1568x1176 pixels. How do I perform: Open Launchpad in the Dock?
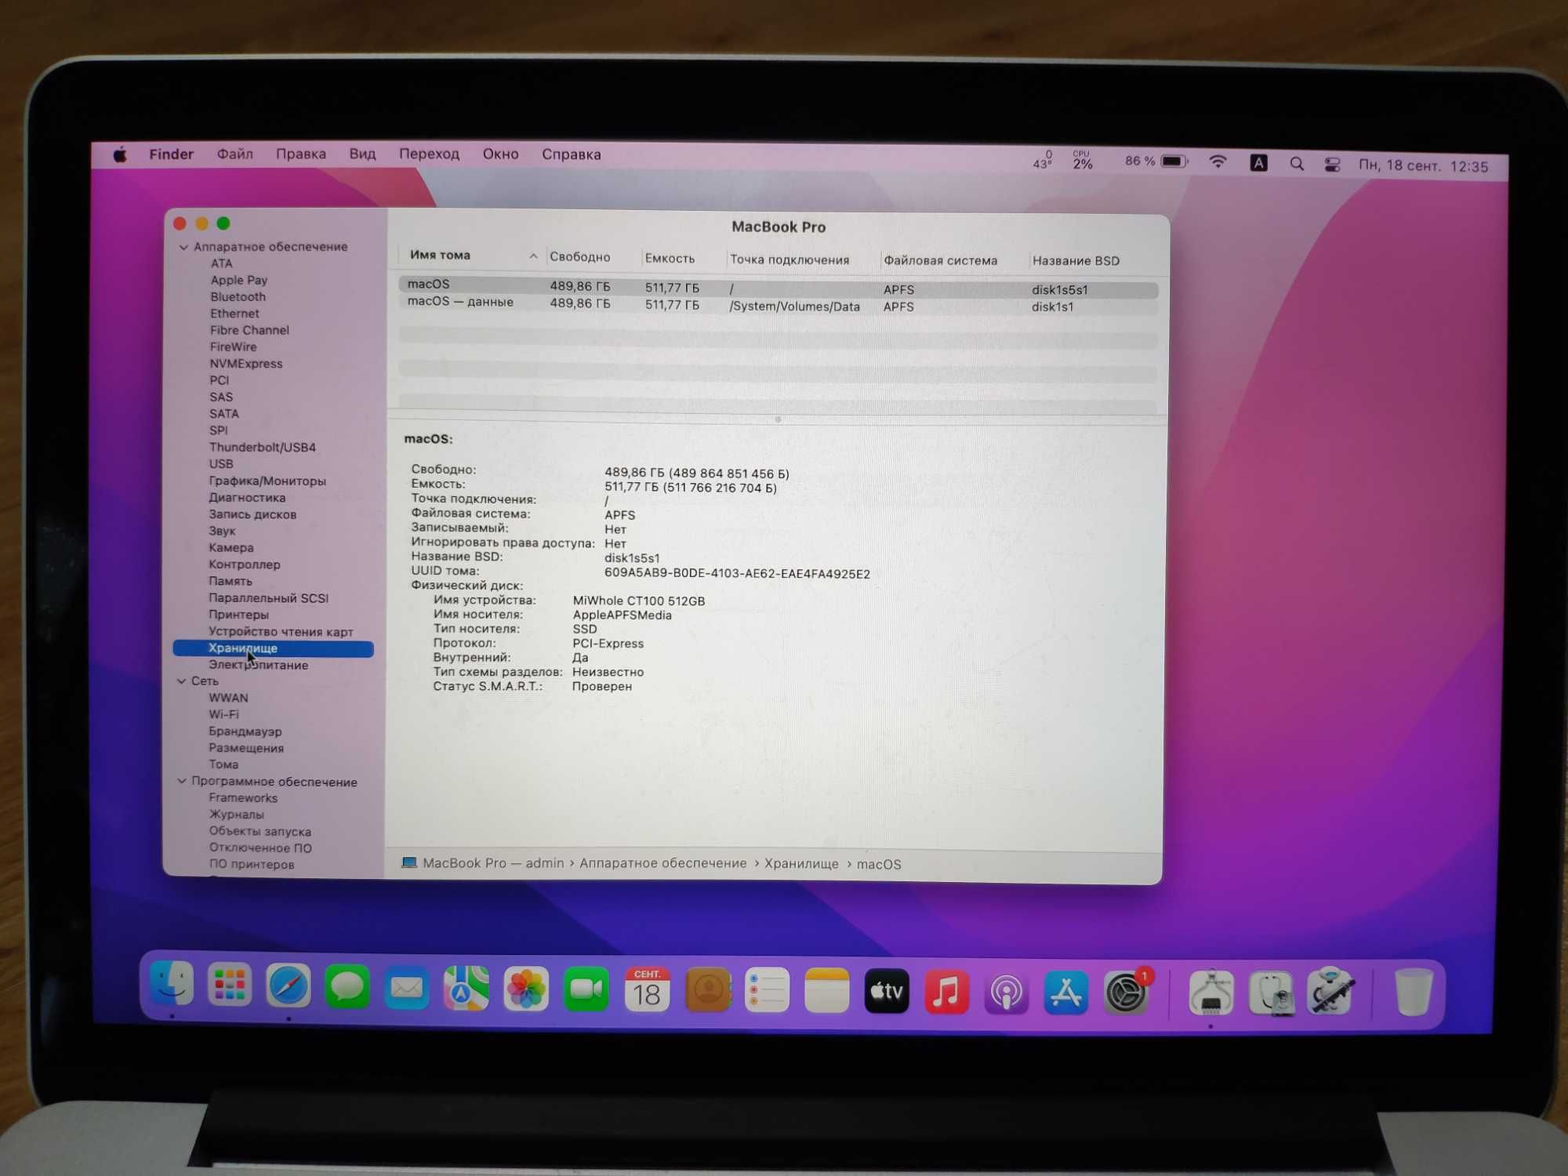pyautogui.click(x=230, y=985)
